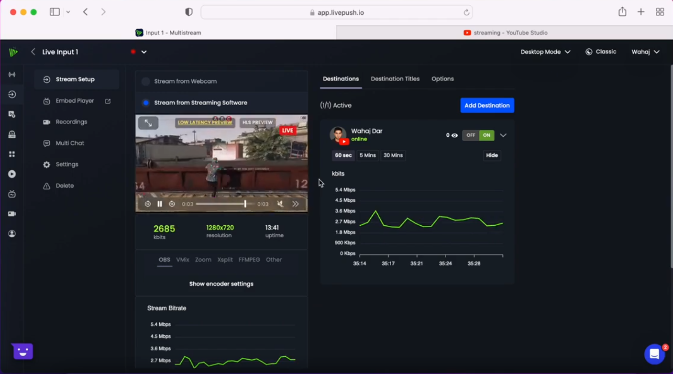
Task: Select the Other encoder tab
Action: point(274,260)
